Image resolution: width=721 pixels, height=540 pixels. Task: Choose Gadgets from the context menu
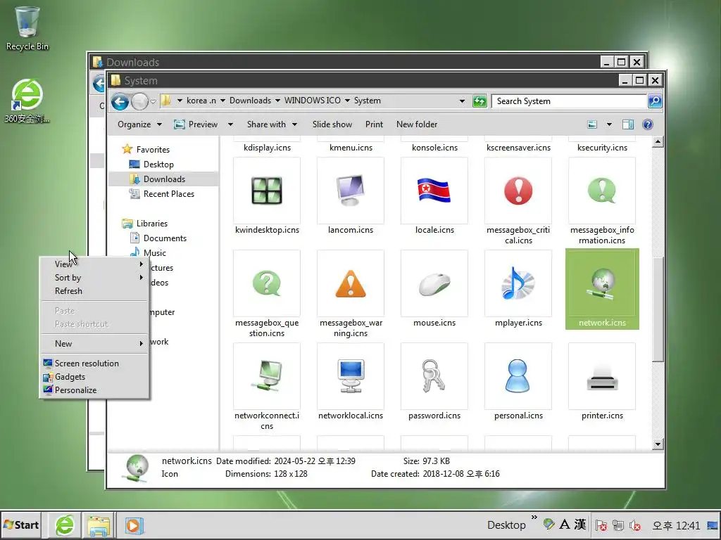(94, 377)
